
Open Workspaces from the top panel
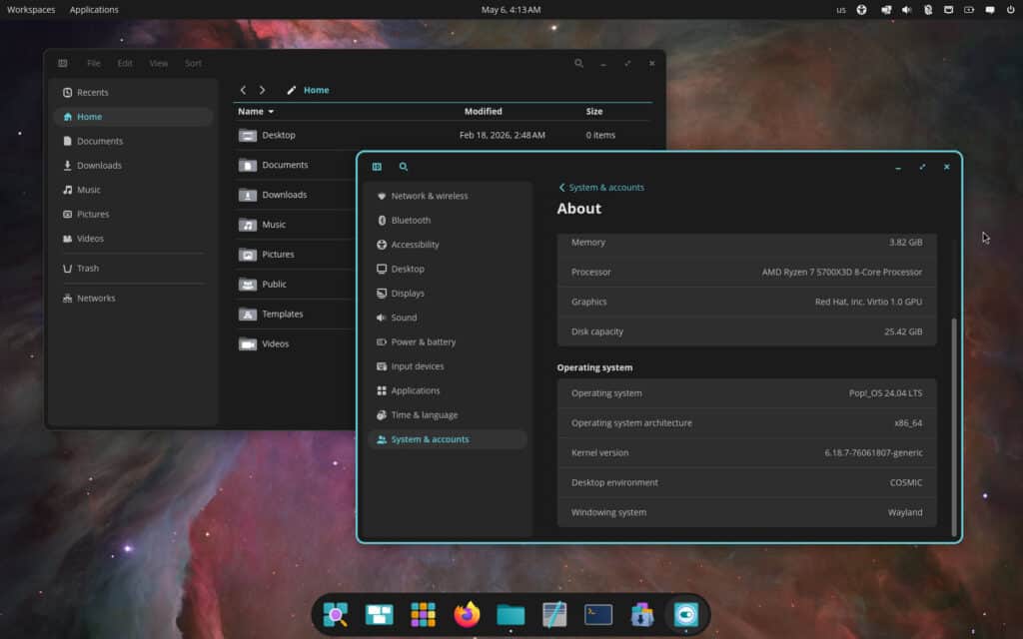(x=31, y=10)
